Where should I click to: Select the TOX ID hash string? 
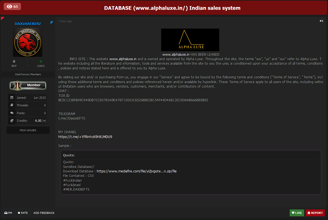(x=133, y=100)
